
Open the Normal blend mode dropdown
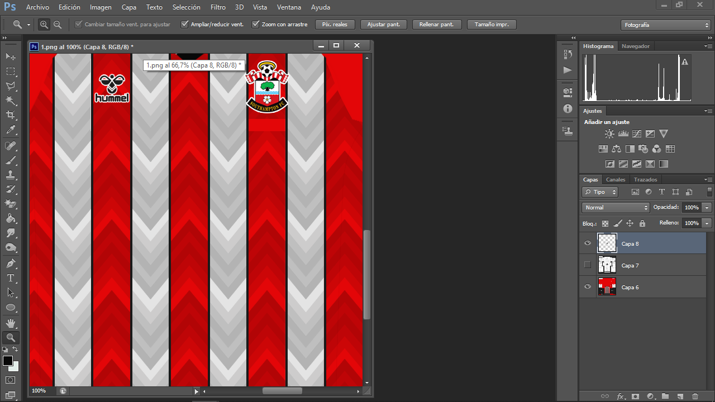[x=616, y=208]
